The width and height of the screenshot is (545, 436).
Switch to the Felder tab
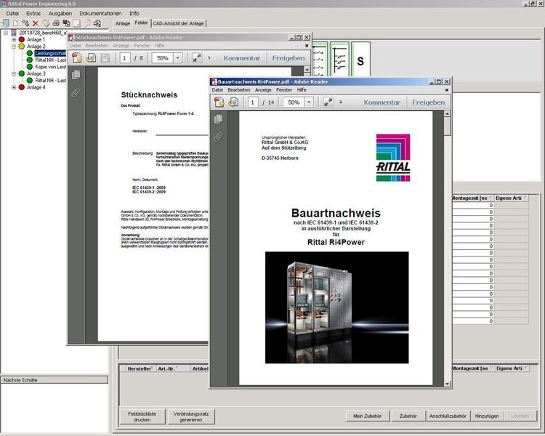[x=141, y=23]
